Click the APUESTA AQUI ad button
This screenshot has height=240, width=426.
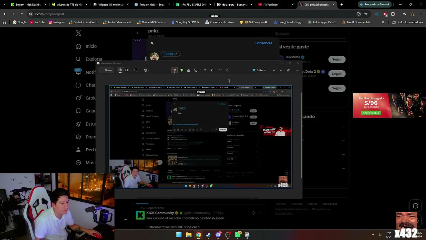[370, 113]
